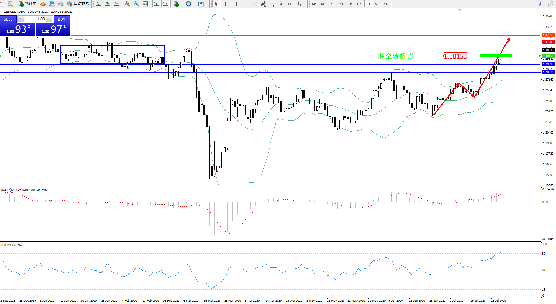The width and height of the screenshot is (556, 304).
Task: Zoom out of the chart
Action: (136, 4)
